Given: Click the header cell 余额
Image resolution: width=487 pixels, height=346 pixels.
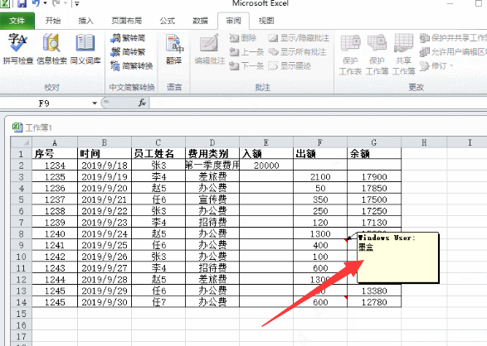Looking at the screenshot, I should point(374,154).
